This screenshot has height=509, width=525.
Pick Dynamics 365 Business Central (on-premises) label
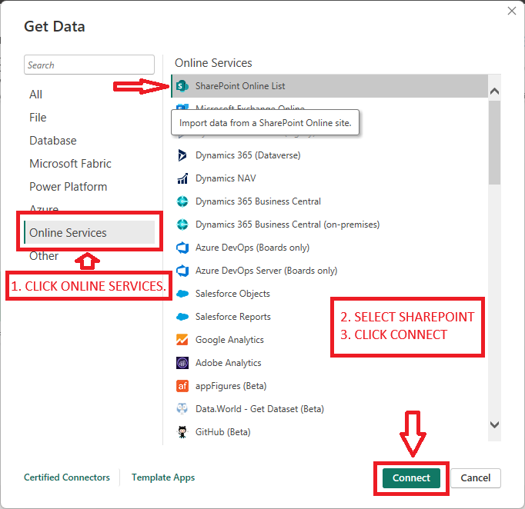point(288,225)
